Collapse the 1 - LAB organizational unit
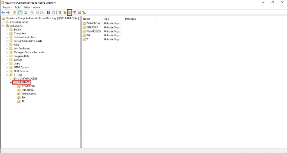Screen dimensions: 287x153 pos(7,75)
